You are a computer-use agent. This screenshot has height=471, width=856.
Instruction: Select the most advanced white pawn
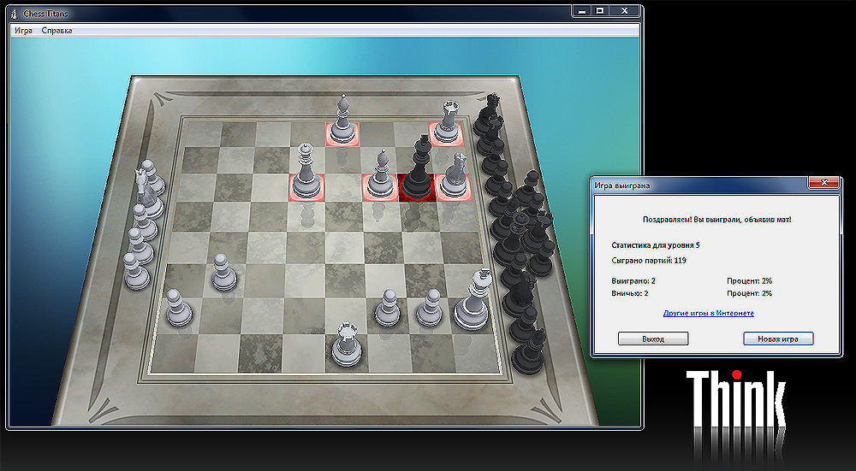[223, 273]
